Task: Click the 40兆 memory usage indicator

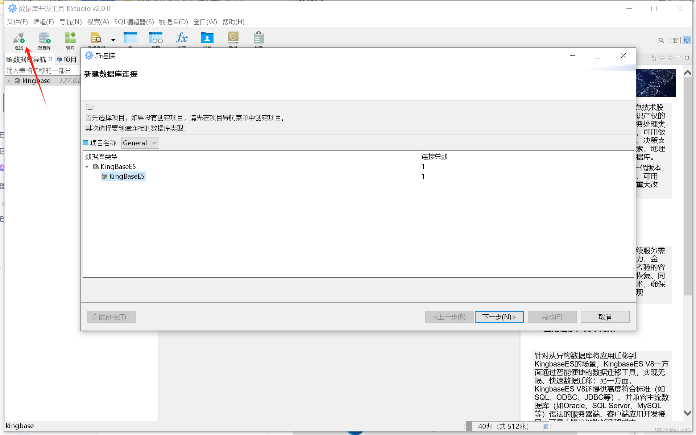Action: [503, 426]
